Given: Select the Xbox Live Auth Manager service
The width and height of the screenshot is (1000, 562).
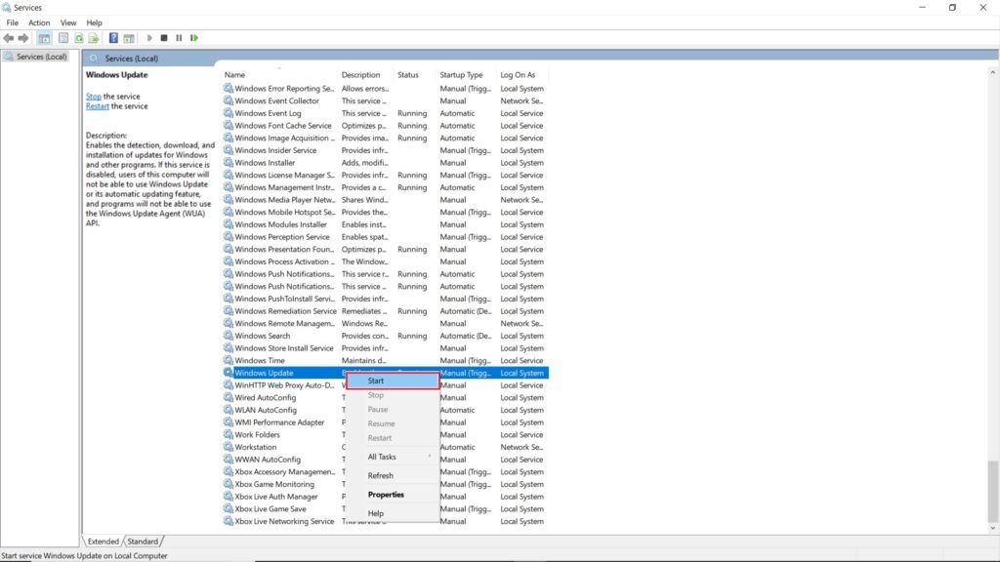Looking at the screenshot, I should [x=385, y=497].
